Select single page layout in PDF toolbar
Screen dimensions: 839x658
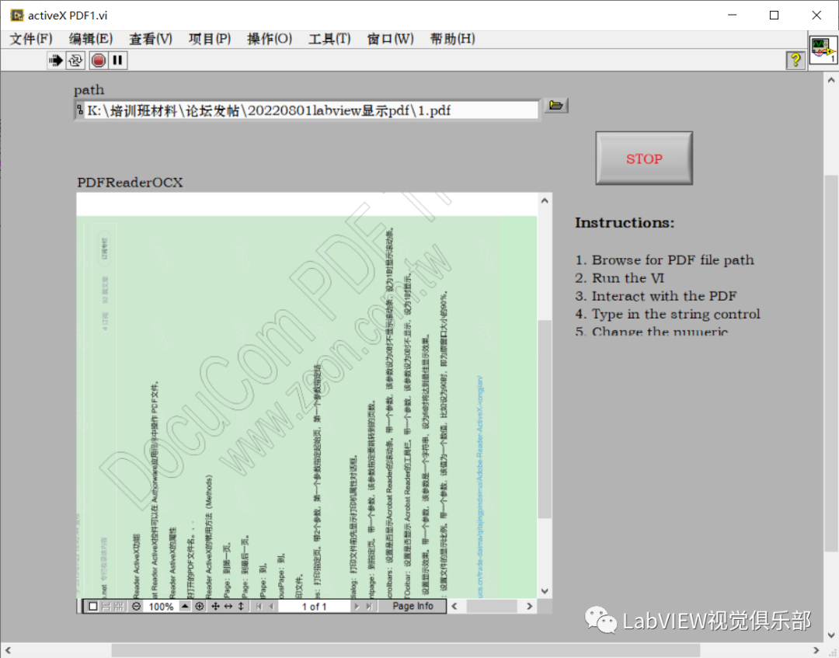tap(93, 606)
